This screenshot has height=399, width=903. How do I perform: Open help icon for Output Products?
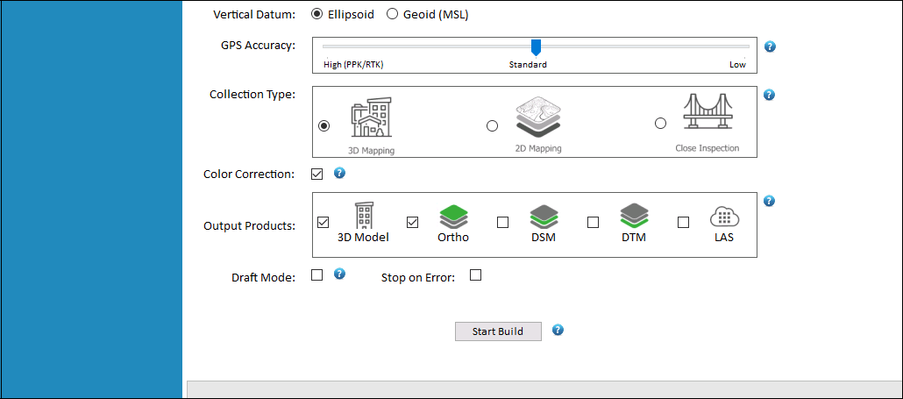pyautogui.click(x=770, y=200)
